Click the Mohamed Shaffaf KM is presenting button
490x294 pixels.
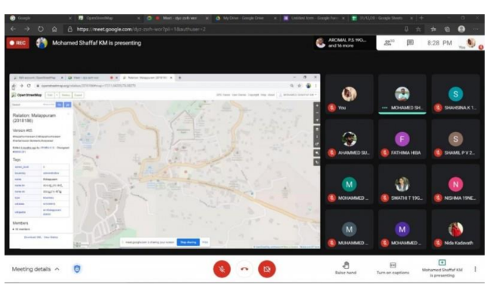442,268
